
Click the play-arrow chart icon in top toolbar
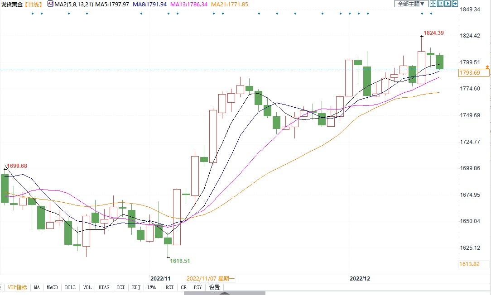pyautogui.click(x=448, y=4)
